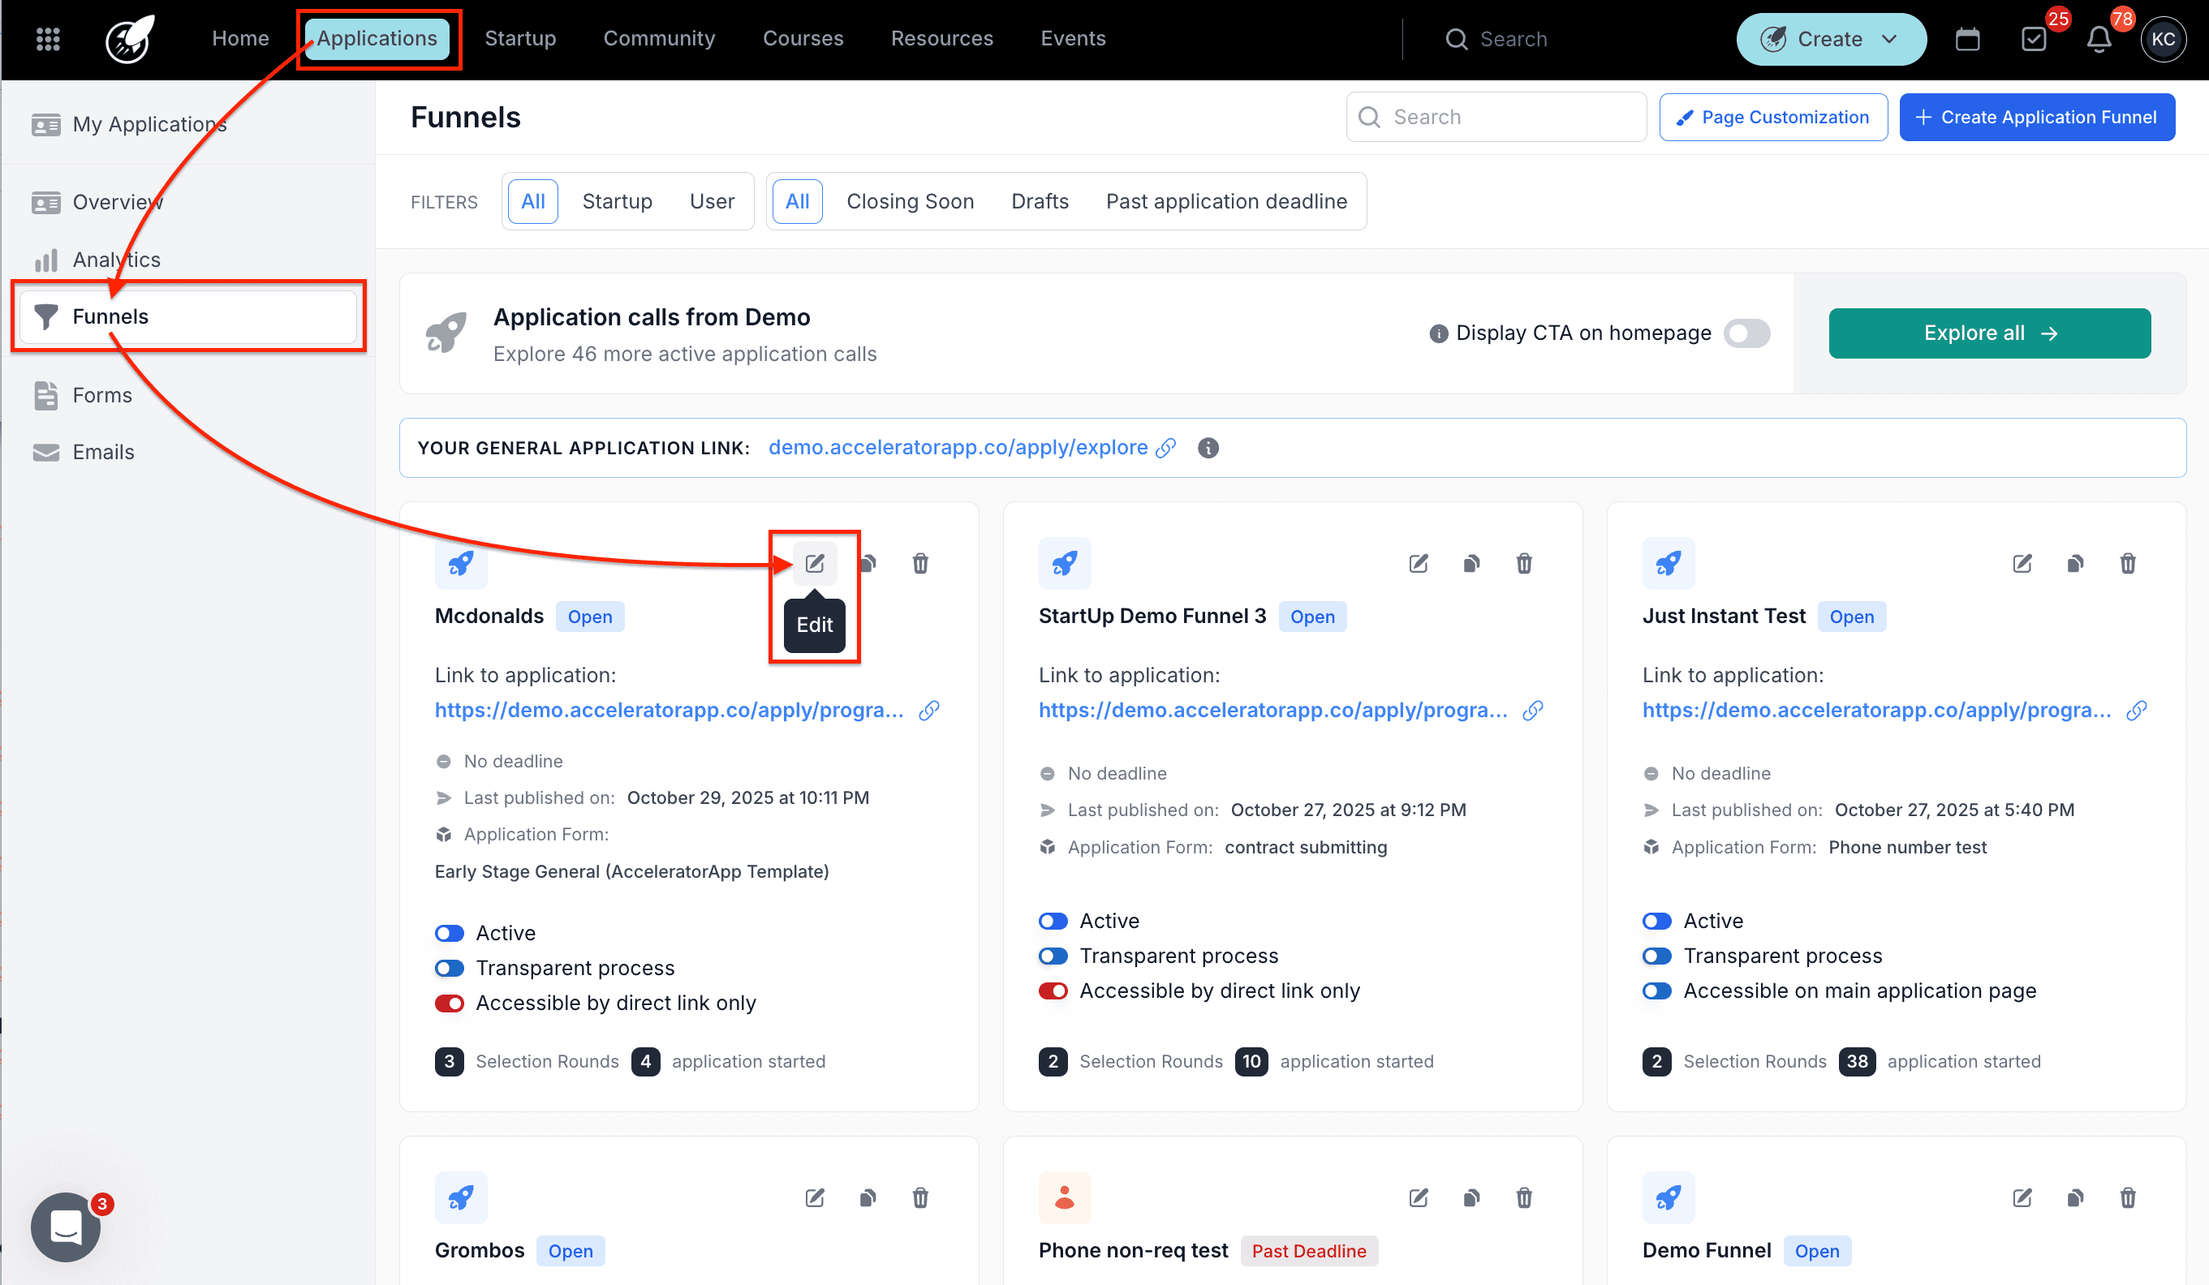The width and height of the screenshot is (2209, 1285).
Task: Toggle Active switch on the Mcdonalds funnel
Action: point(450,933)
